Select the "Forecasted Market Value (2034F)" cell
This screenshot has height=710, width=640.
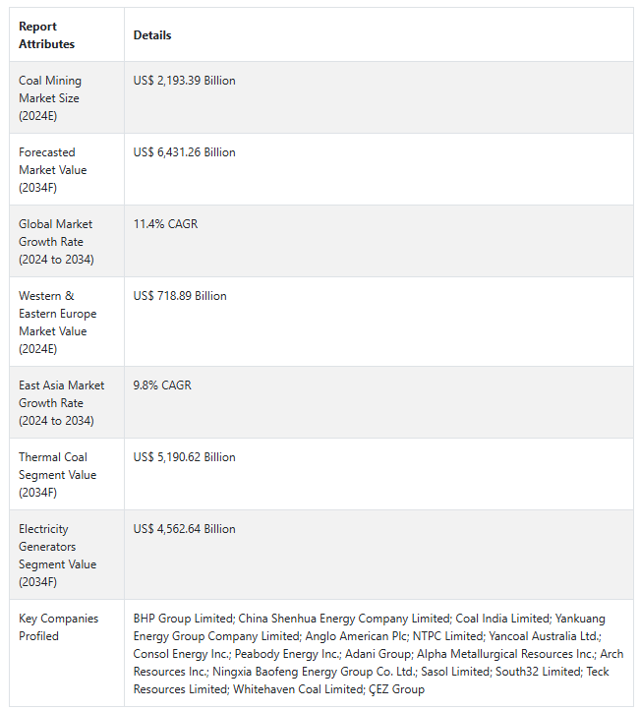coord(53,170)
